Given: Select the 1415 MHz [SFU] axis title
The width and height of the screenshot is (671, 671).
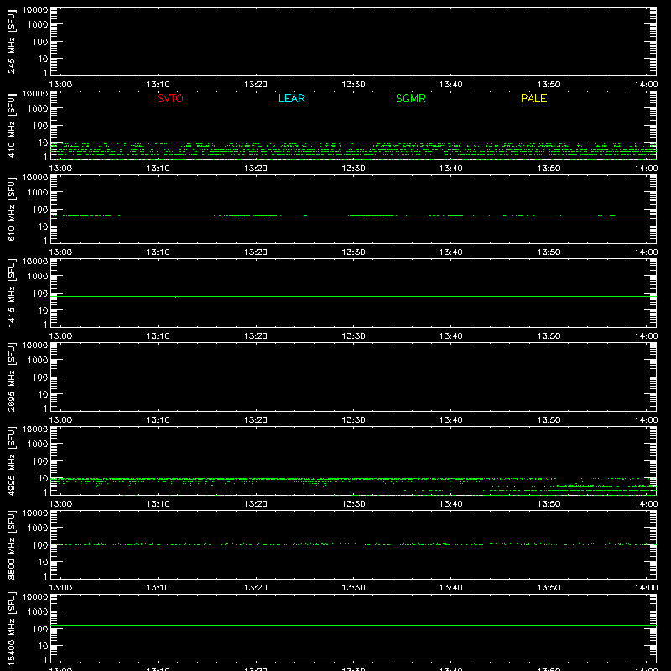Looking at the screenshot, I should click(11, 293).
